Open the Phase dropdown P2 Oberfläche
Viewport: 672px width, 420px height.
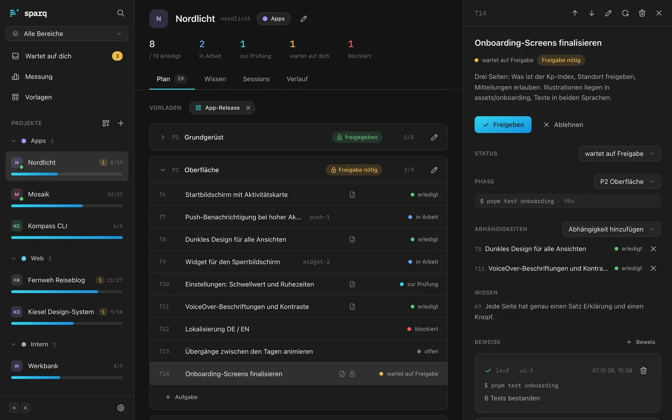[627, 181]
